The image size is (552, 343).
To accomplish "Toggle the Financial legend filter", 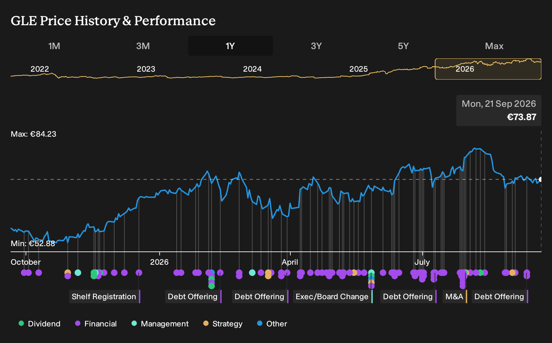I will click(x=96, y=324).
